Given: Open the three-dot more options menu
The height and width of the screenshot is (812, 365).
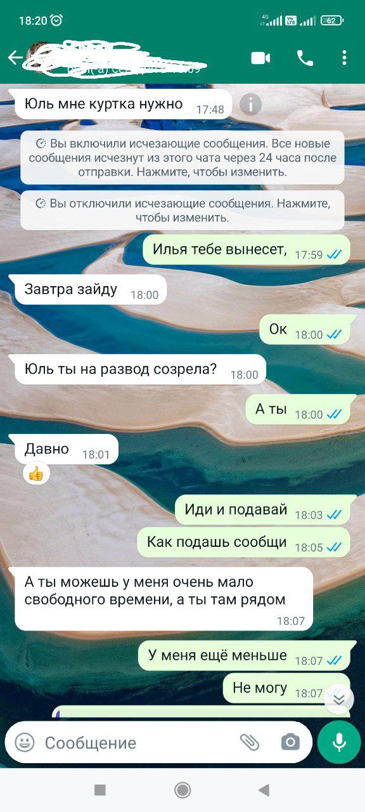Looking at the screenshot, I should [x=344, y=58].
